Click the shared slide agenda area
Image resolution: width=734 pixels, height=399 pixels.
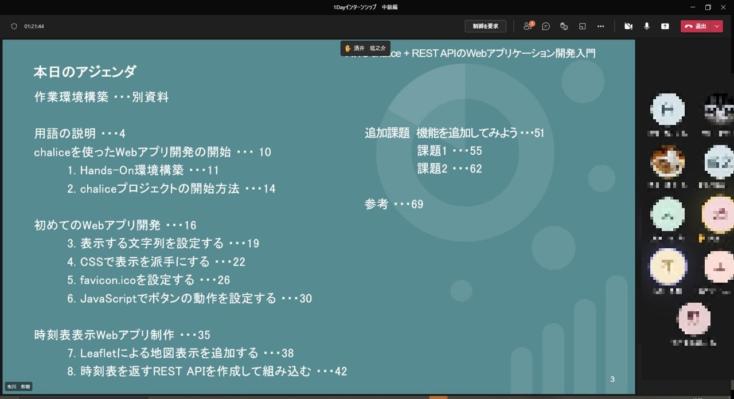[x=318, y=217]
